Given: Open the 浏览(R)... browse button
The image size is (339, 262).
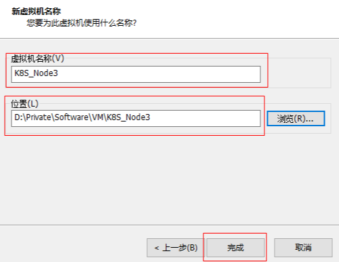Looking at the screenshot, I should [296, 118].
